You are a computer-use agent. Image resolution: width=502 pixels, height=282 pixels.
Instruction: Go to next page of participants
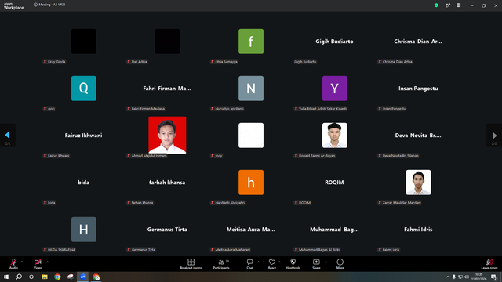[494, 136]
